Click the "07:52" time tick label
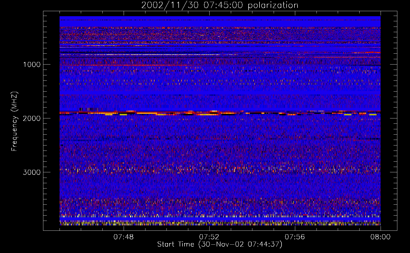This screenshot has width=410, height=253. (209, 237)
